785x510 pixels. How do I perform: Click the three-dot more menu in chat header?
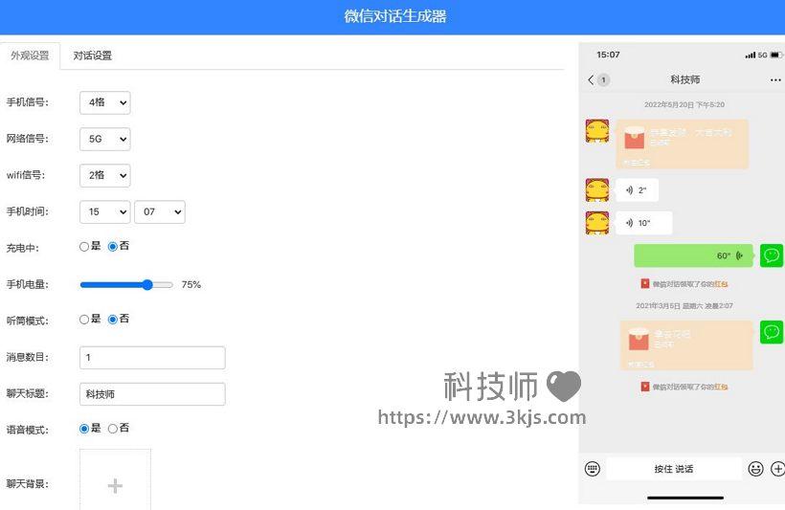(775, 80)
